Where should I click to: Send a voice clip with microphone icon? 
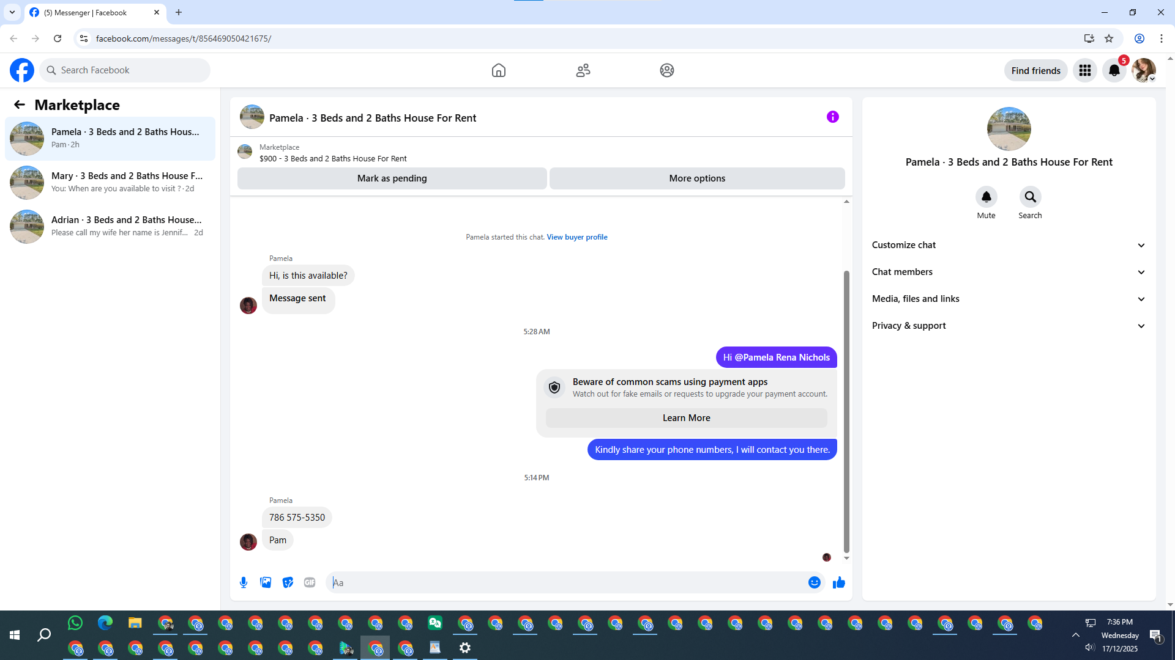[x=244, y=582]
